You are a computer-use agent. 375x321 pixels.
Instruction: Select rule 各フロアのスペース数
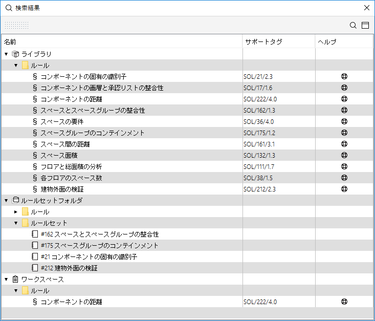[x=71, y=178]
